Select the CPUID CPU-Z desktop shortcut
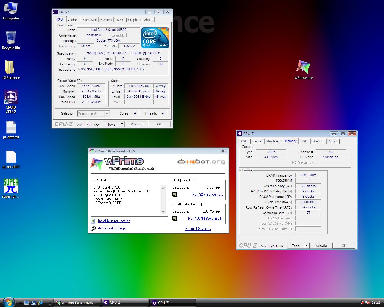 pos(11,102)
